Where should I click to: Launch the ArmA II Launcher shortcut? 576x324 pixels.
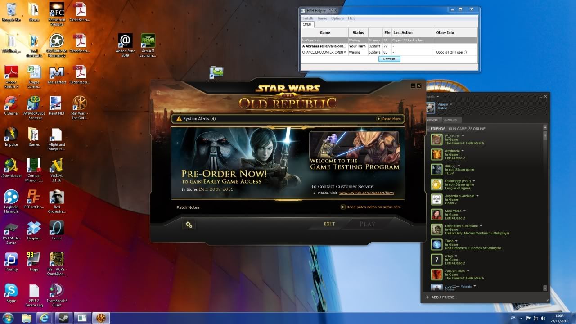pos(148,46)
